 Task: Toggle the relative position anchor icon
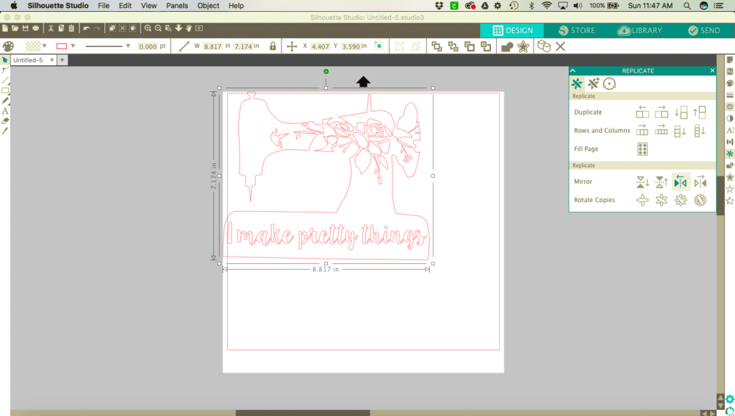pos(379,46)
